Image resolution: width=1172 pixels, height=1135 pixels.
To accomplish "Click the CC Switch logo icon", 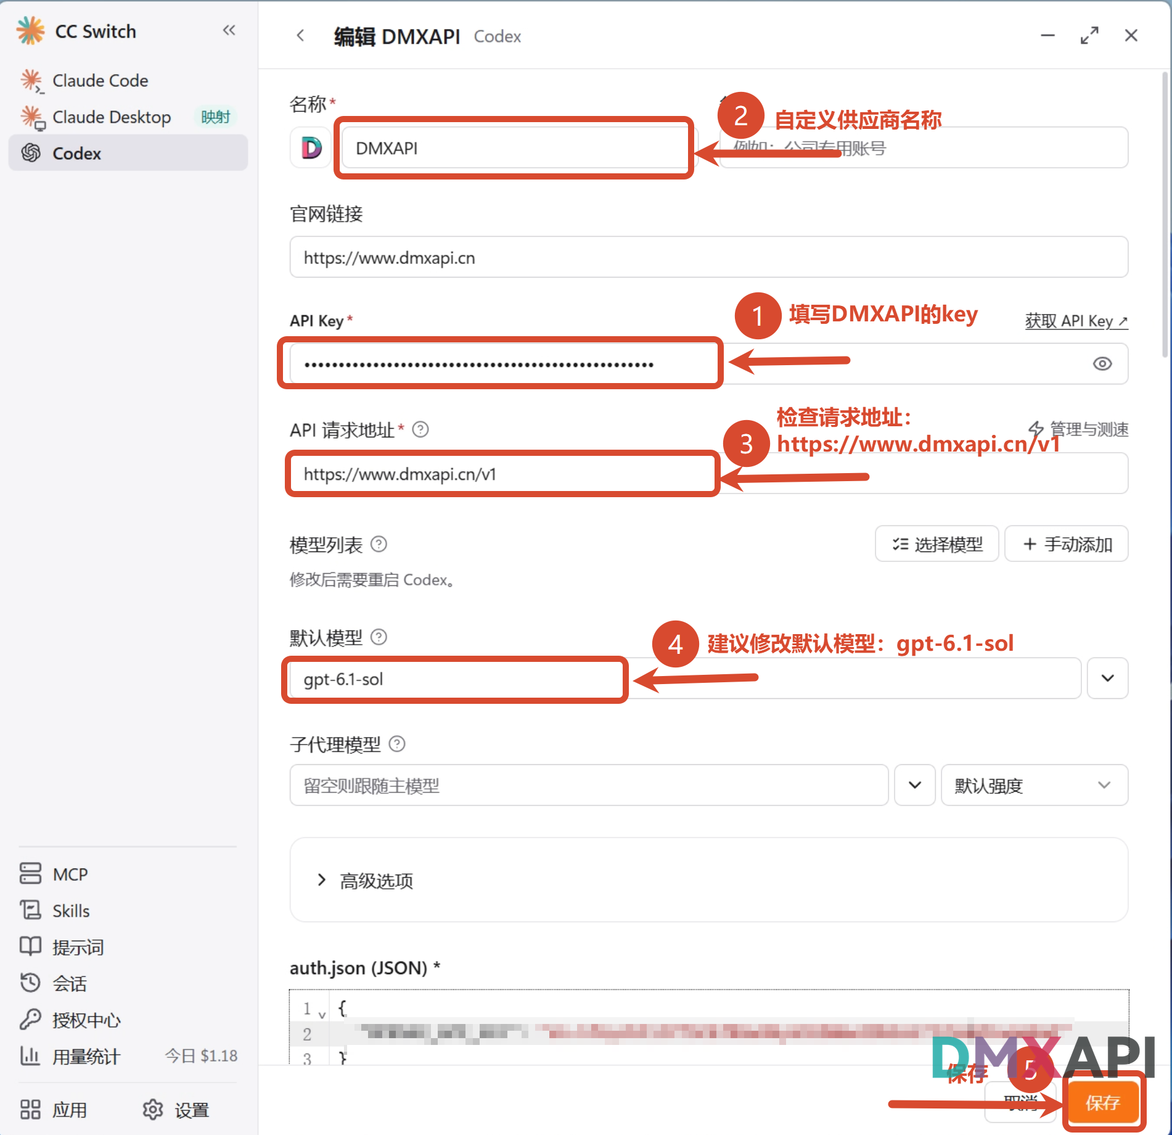I will [30, 31].
